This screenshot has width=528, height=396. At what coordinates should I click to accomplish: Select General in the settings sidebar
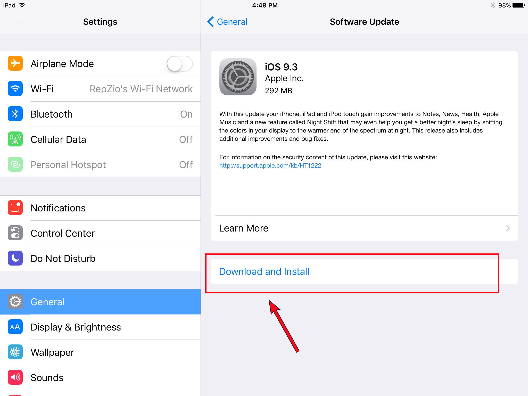pyautogui.click(x=100, y=302)
